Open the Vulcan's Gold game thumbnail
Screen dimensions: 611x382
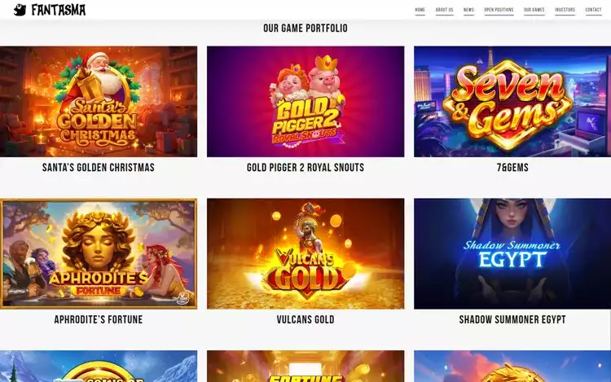[x=305, y=254]
